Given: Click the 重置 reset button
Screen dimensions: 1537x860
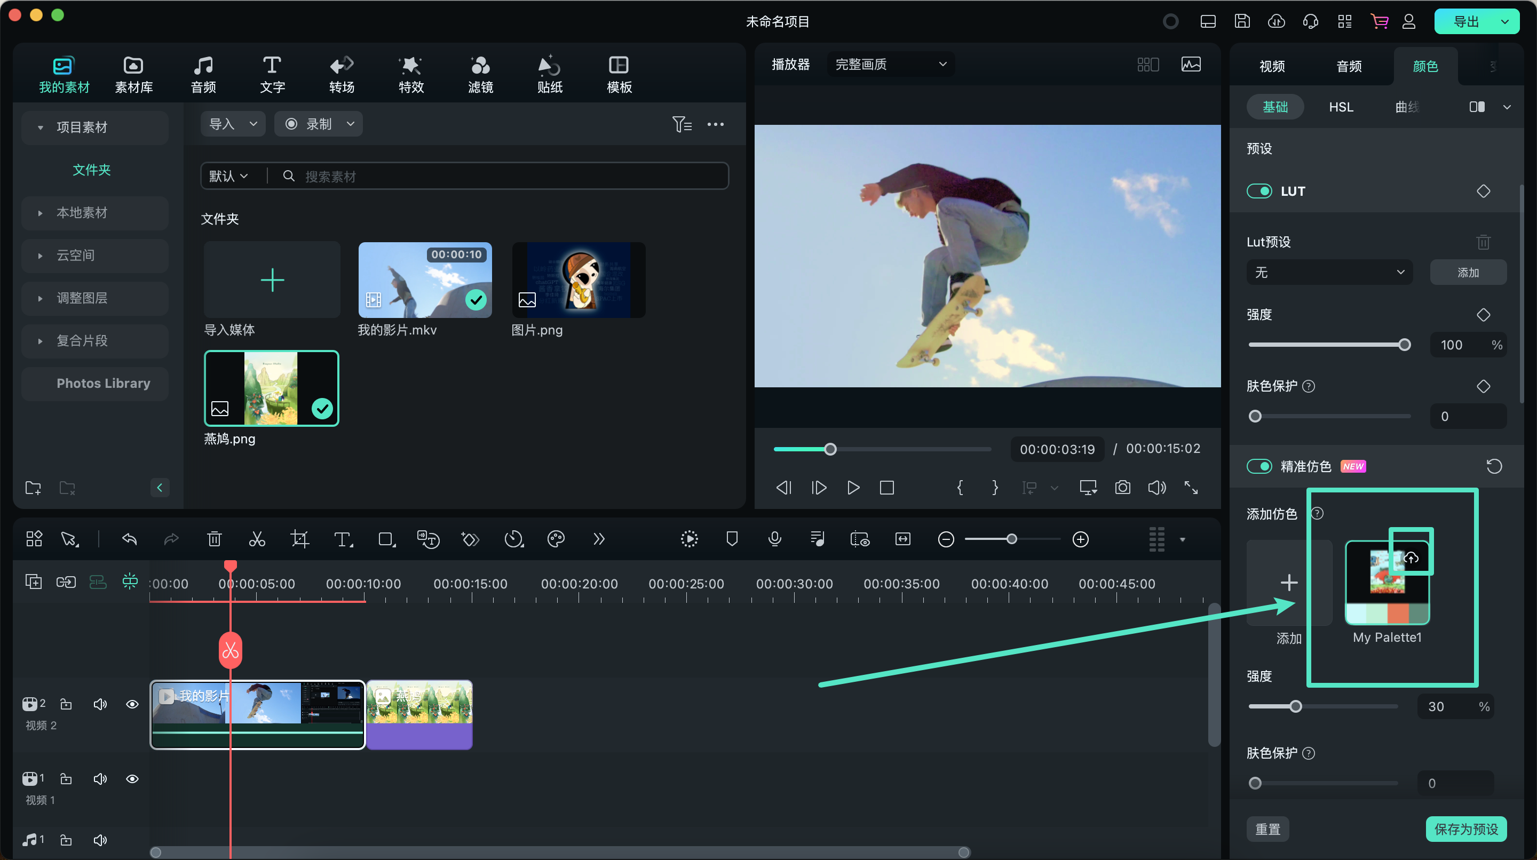Looking at the screenshot, I should coord(1267,829).
